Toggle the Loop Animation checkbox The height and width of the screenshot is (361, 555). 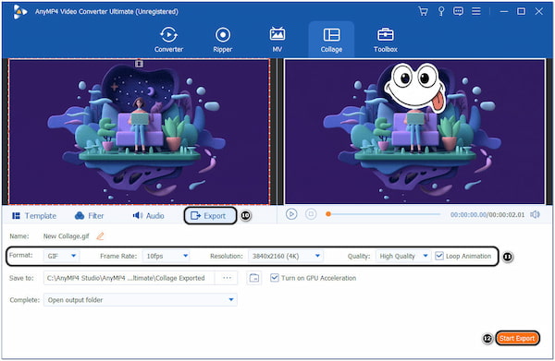pos(439,256)
